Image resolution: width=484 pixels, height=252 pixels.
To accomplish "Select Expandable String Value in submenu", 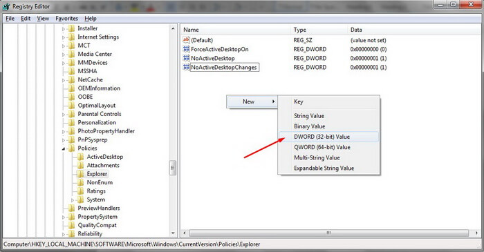I will 328,168.
